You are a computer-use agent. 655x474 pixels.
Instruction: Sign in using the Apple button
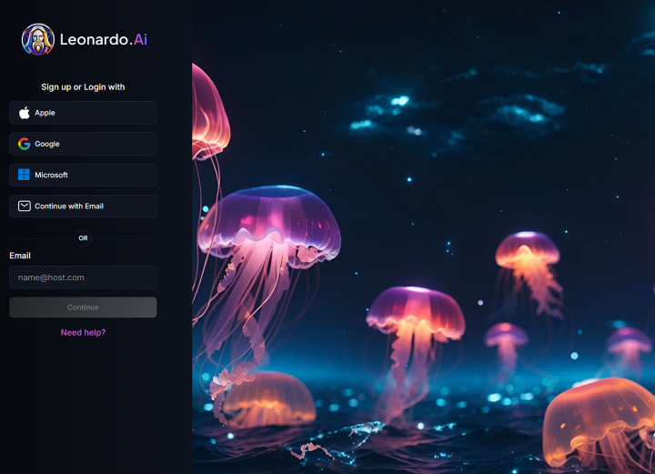(83, 113)
